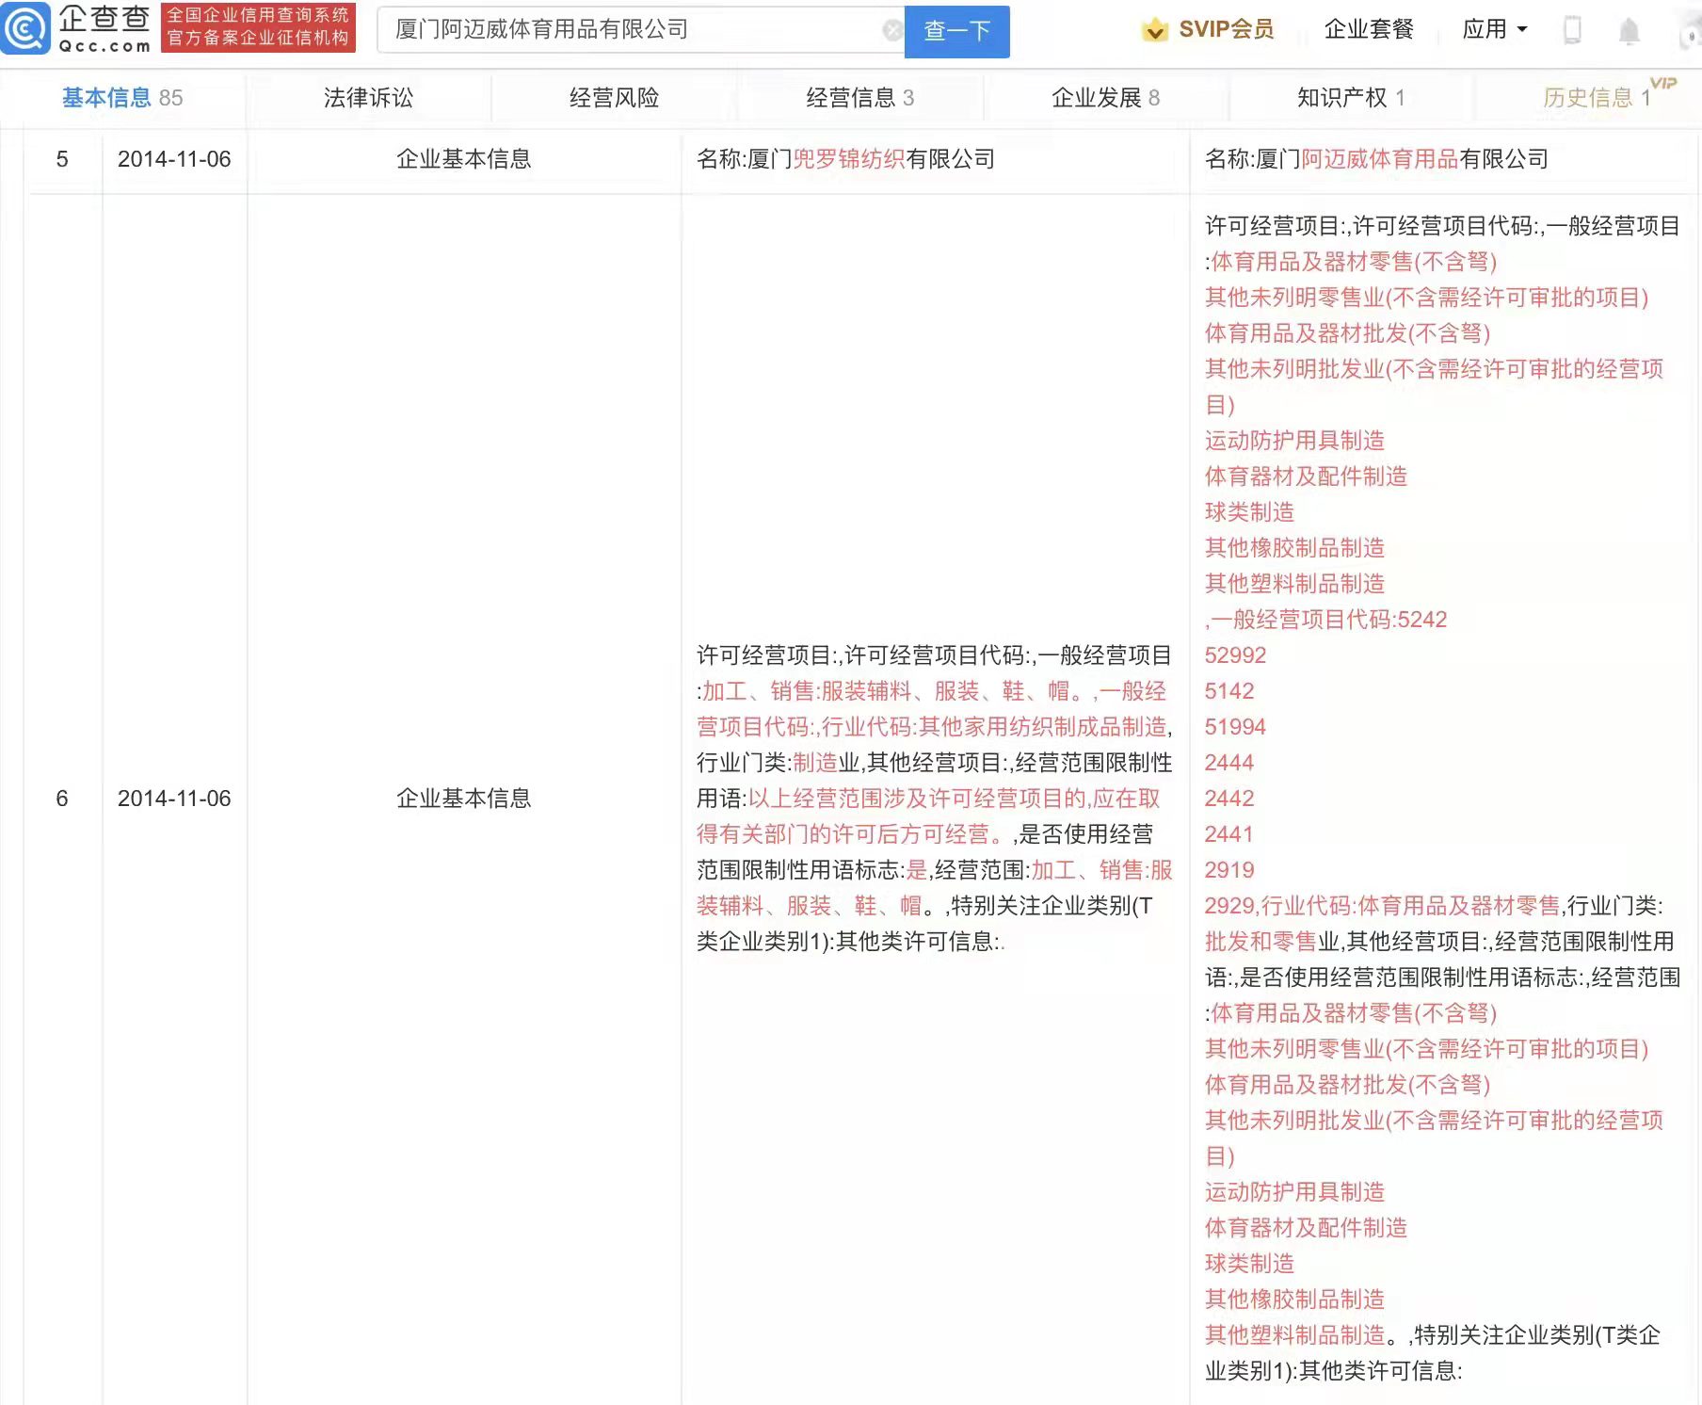
Task: Switch to the 企业发展 tab
Action: click(1105, 98)
